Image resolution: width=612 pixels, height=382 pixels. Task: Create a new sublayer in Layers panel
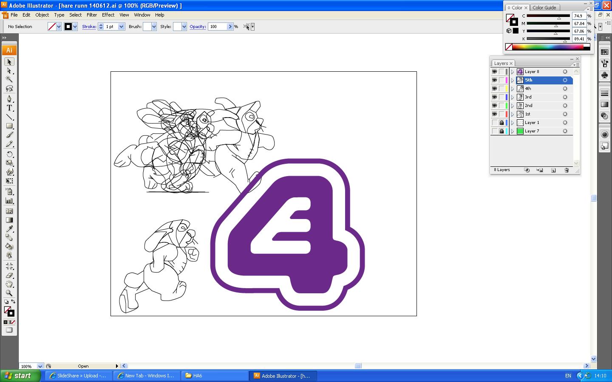[540, 170]
